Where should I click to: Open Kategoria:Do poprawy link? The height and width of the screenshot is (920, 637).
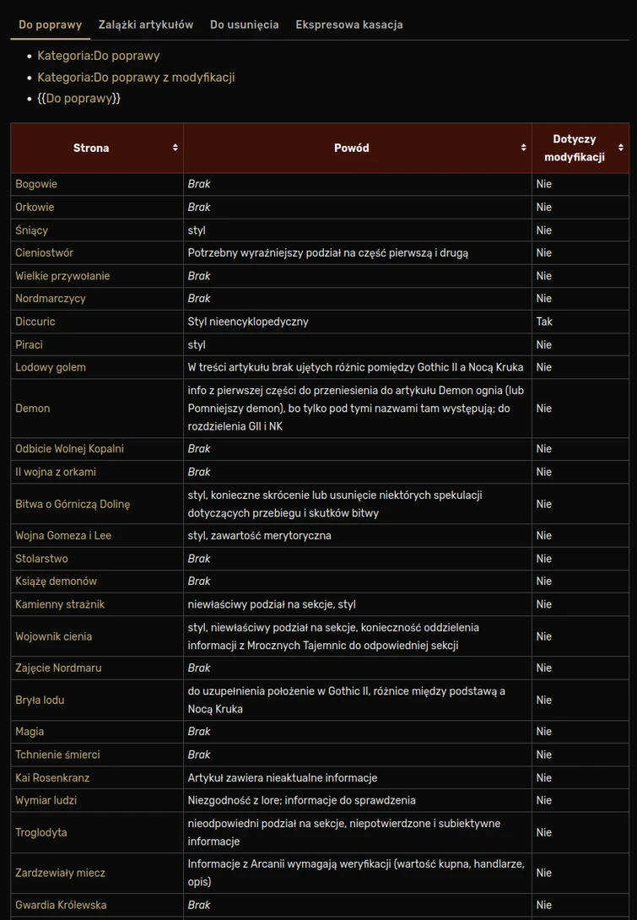(99, 56)
